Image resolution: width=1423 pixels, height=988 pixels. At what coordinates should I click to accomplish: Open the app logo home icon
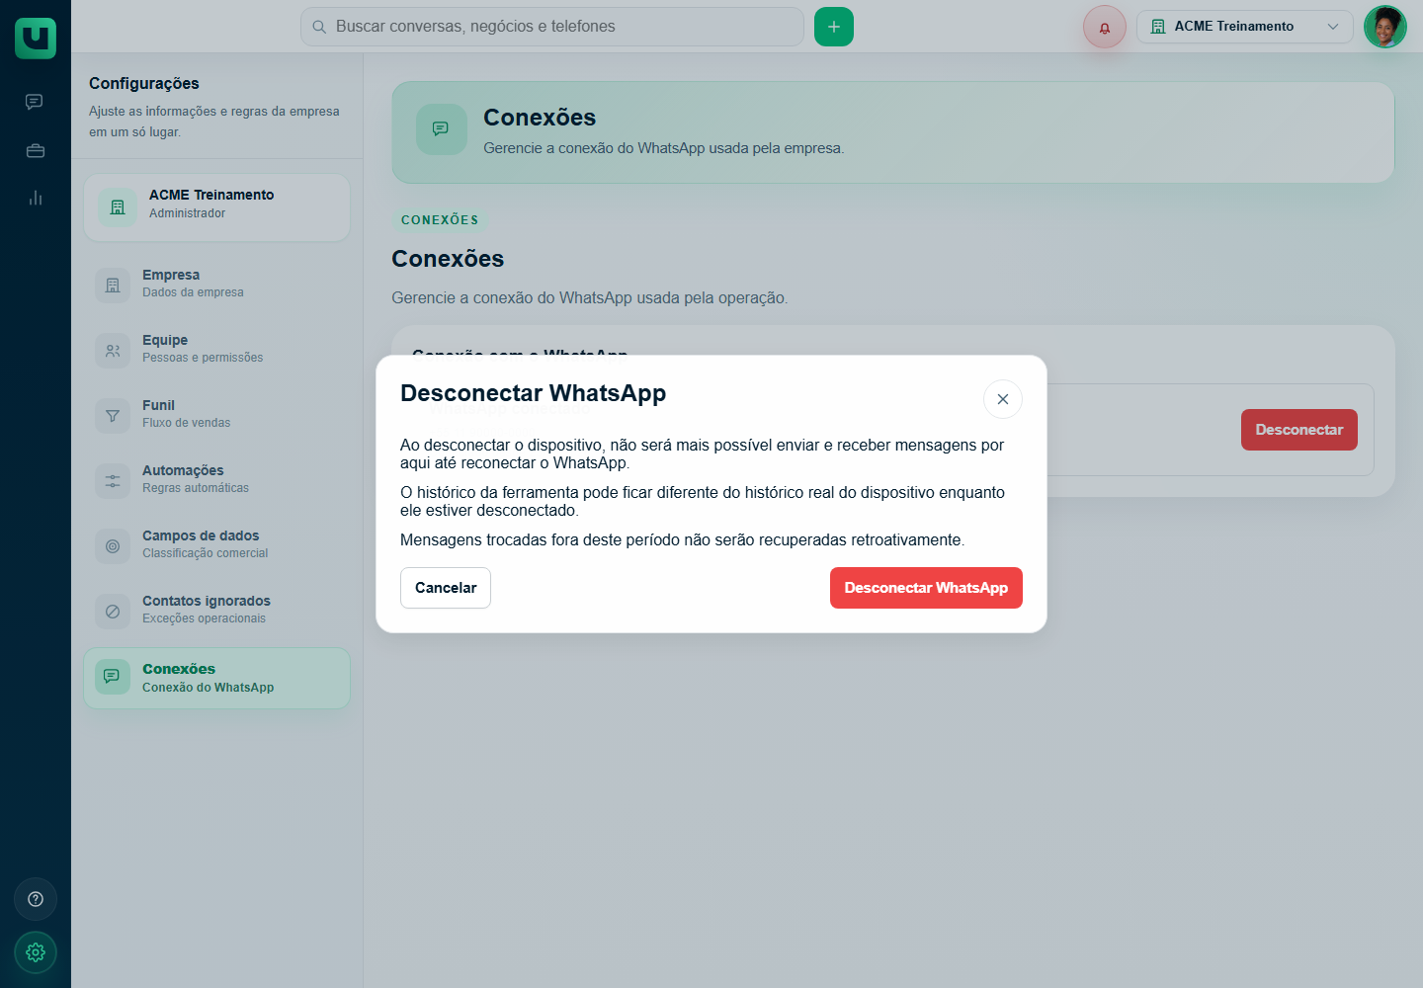coord(36,38)
